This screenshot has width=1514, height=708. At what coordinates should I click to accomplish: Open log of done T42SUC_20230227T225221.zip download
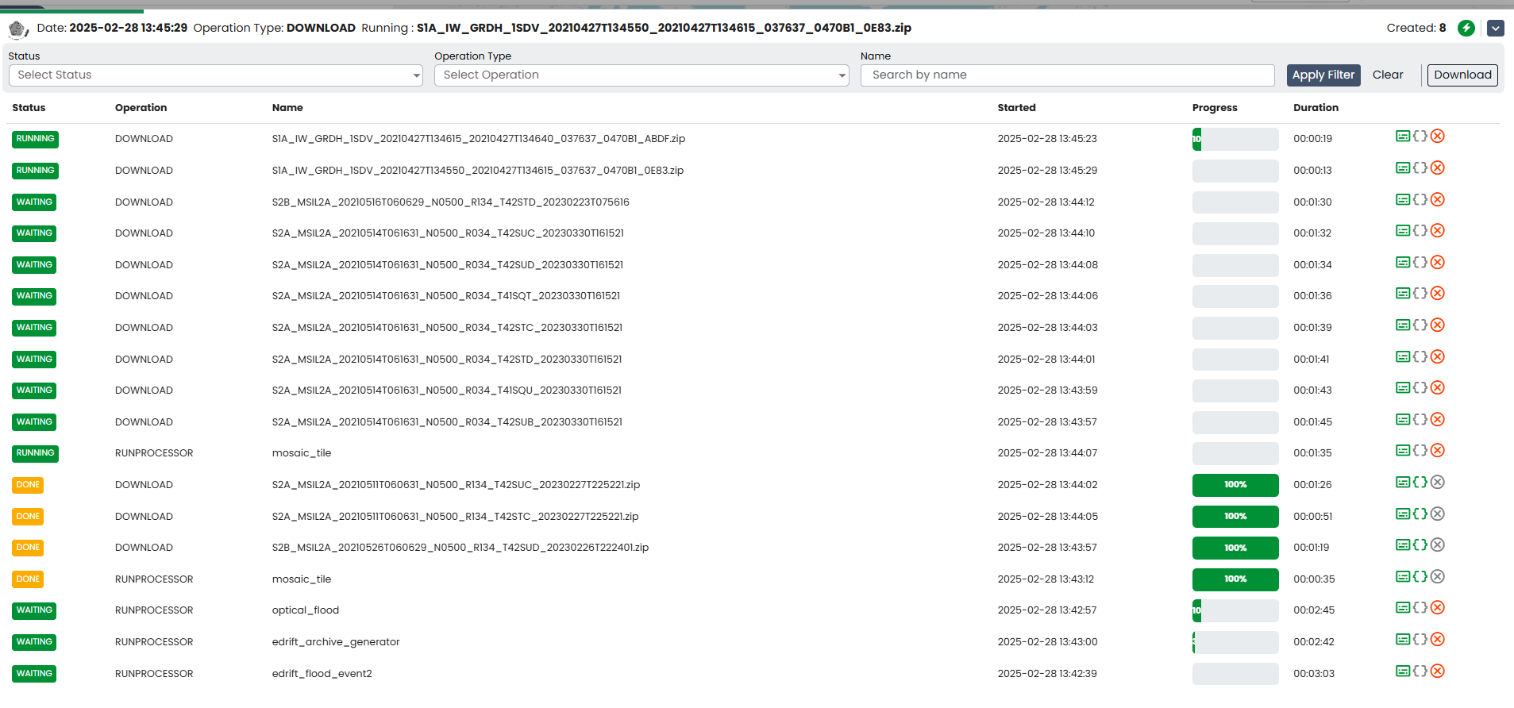(1403, 483)
